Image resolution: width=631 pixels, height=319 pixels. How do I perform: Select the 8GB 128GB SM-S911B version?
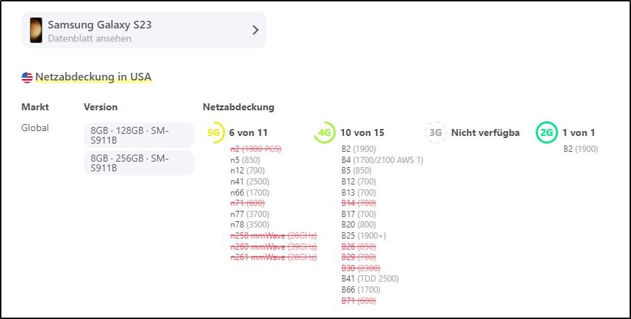coord(139,135)
